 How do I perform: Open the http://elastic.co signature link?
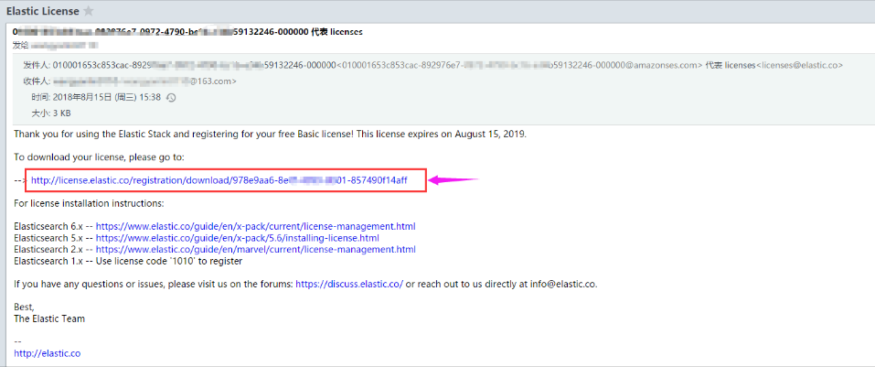pyautogui.click(x=48, y=353)
